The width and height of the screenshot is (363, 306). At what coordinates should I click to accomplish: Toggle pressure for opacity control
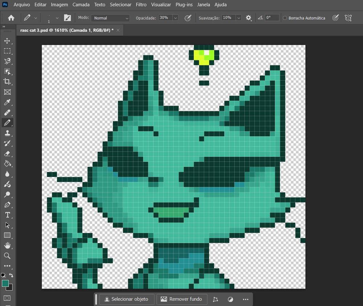pos(188,18)
